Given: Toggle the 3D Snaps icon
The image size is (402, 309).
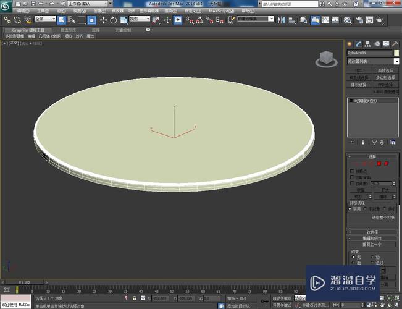Looking at the screenshot, I should coord(190,20).
